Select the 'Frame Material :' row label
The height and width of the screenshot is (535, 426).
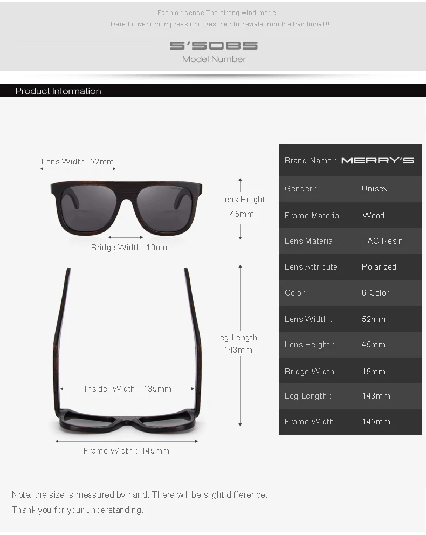(315, 216)
